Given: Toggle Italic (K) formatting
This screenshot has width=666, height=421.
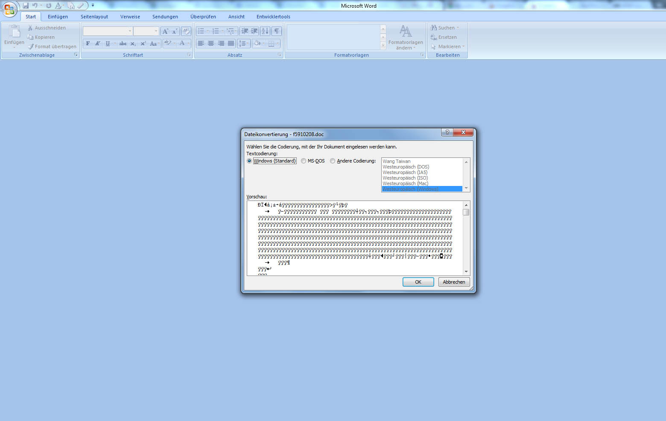Looking at the screenshot, I should [97, 44].
